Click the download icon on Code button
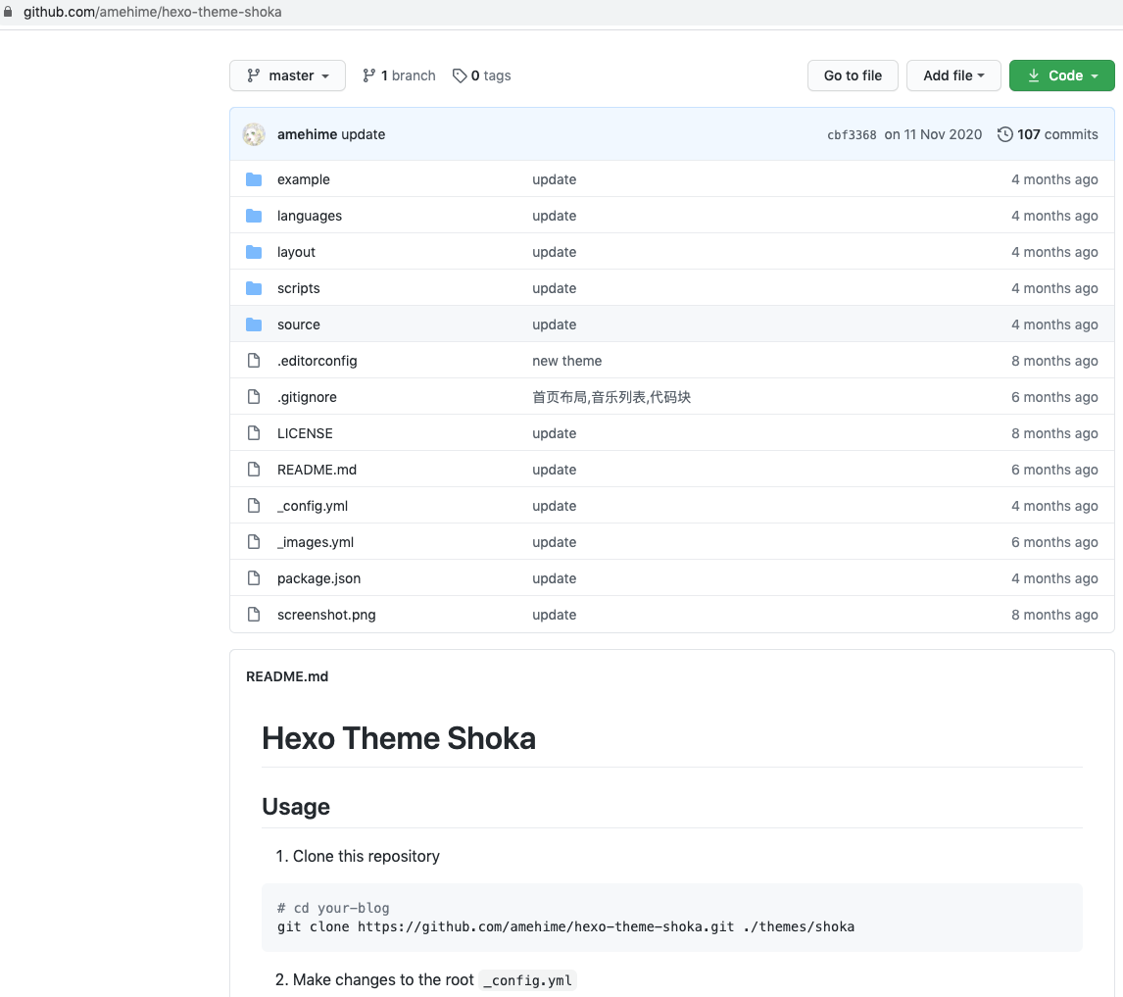 (x=1034, y=75)
